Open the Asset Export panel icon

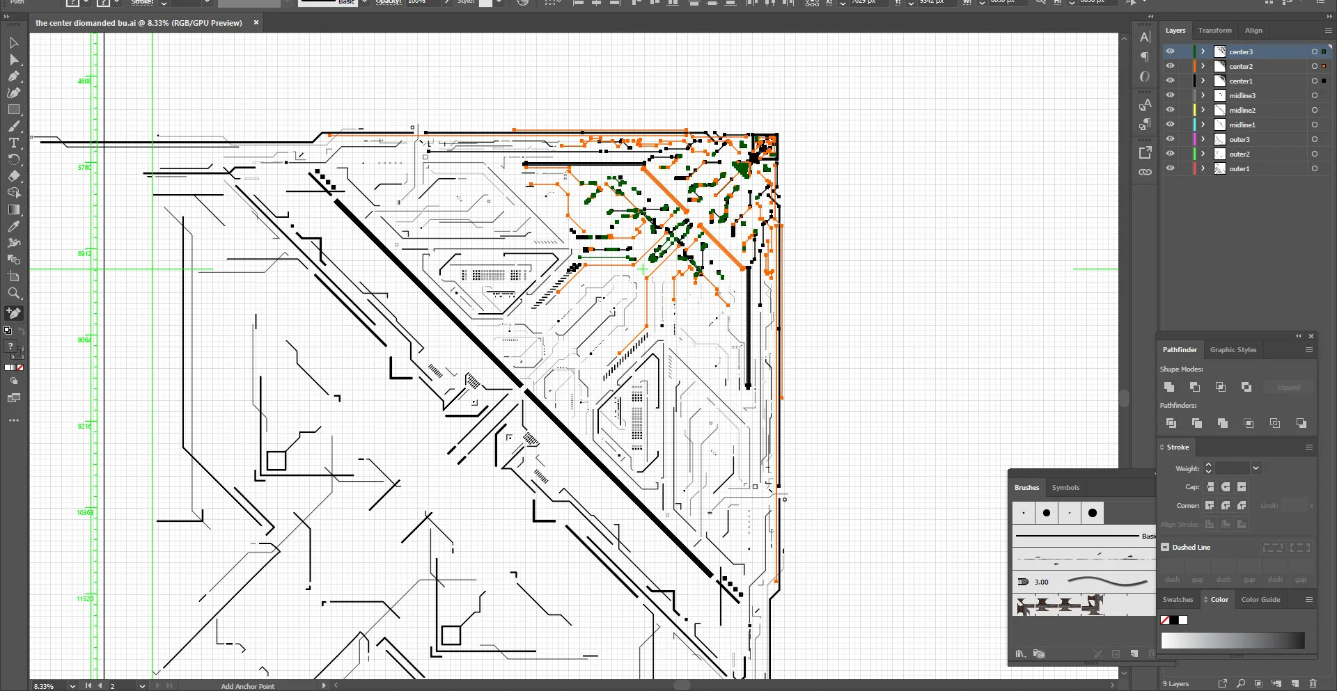(1145, 152)
